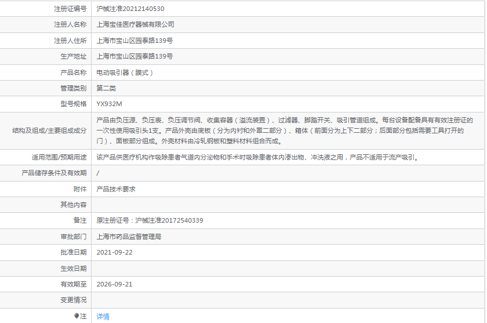The width and height of the screenshot is (487, 323).
Task: Click expiry date 2026-09-21
Action: click(x=114, y=284)
